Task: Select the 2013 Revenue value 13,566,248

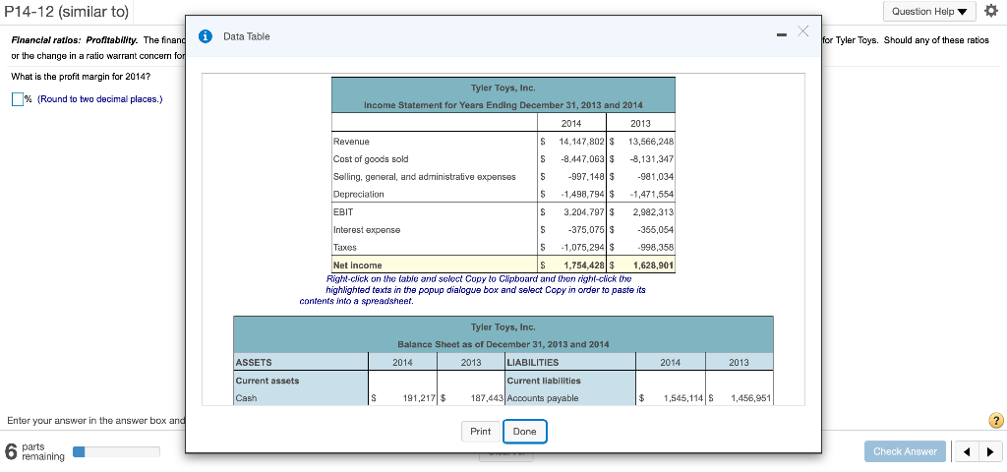Action: click(651, 142)
